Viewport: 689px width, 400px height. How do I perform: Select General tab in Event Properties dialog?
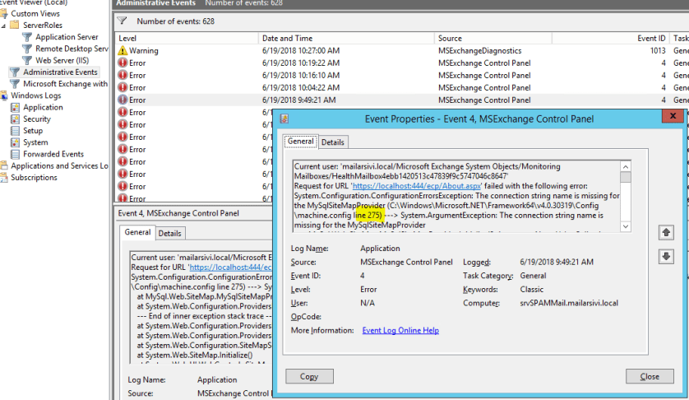pos(300,142)
